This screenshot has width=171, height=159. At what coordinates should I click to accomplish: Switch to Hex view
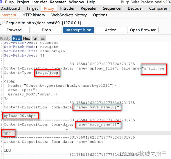coord(26,39)
